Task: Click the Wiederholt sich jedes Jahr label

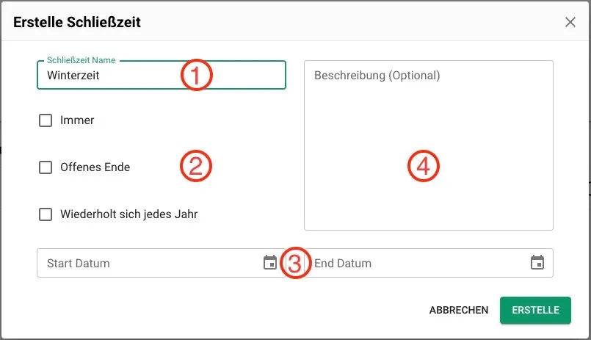Action: pyautogui.click(x=129, y=214)
